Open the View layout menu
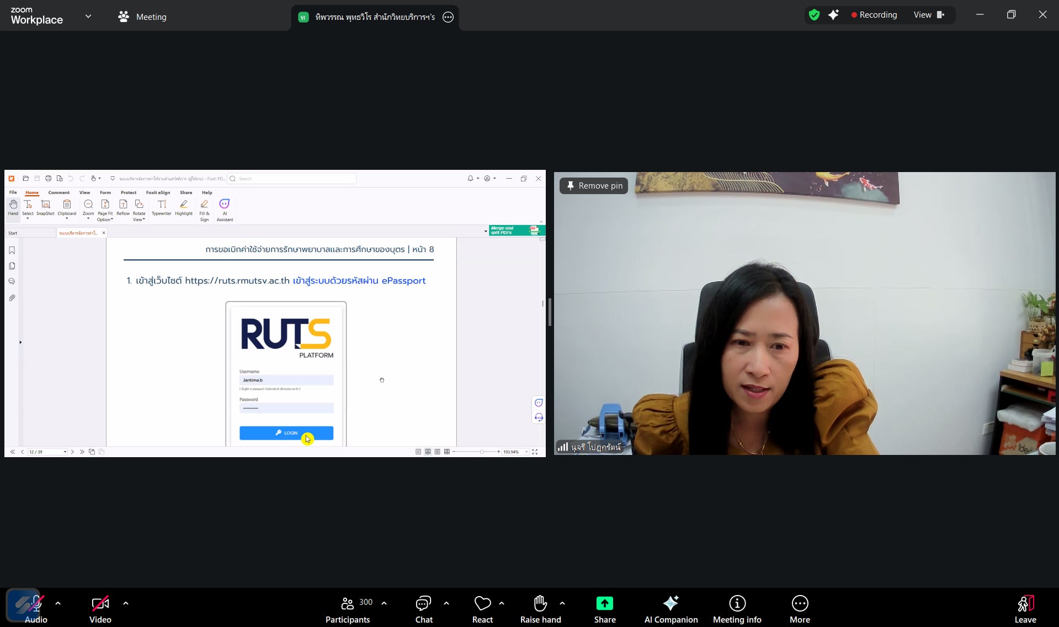This screenshot has height=627, width=1059. (929, 15)
